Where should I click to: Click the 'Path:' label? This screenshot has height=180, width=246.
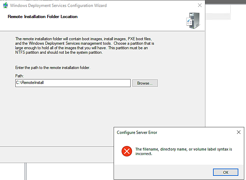(x=19, y=76)
